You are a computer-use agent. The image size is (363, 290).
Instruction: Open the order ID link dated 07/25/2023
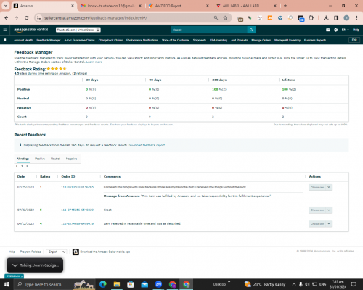coord(77,187)
